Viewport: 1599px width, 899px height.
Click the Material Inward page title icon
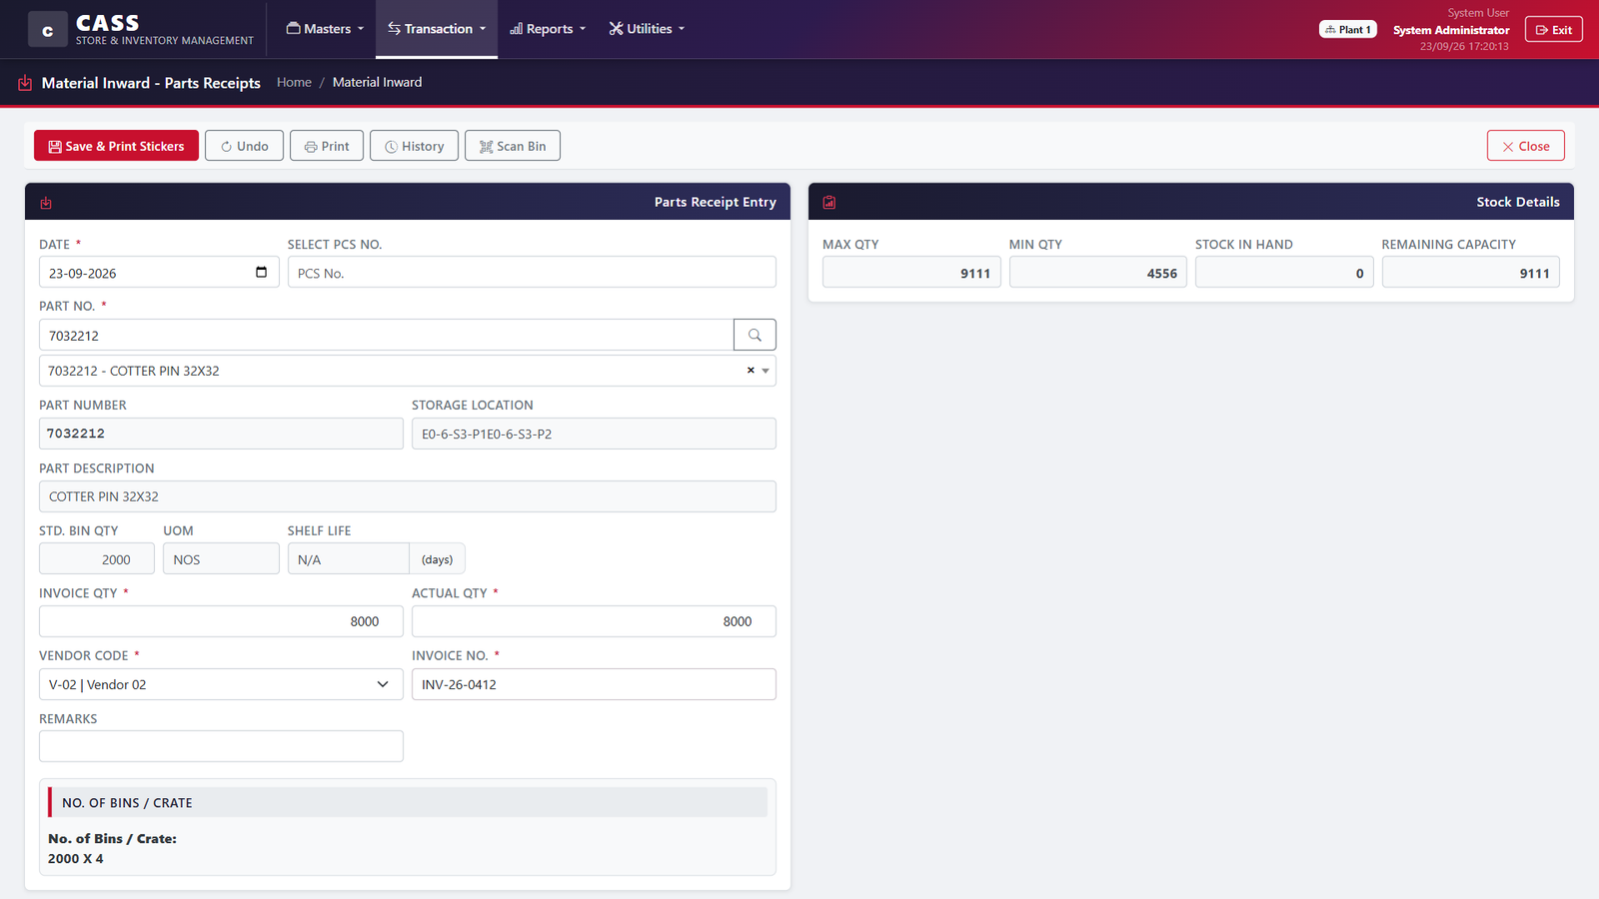(x=25, y=83)
